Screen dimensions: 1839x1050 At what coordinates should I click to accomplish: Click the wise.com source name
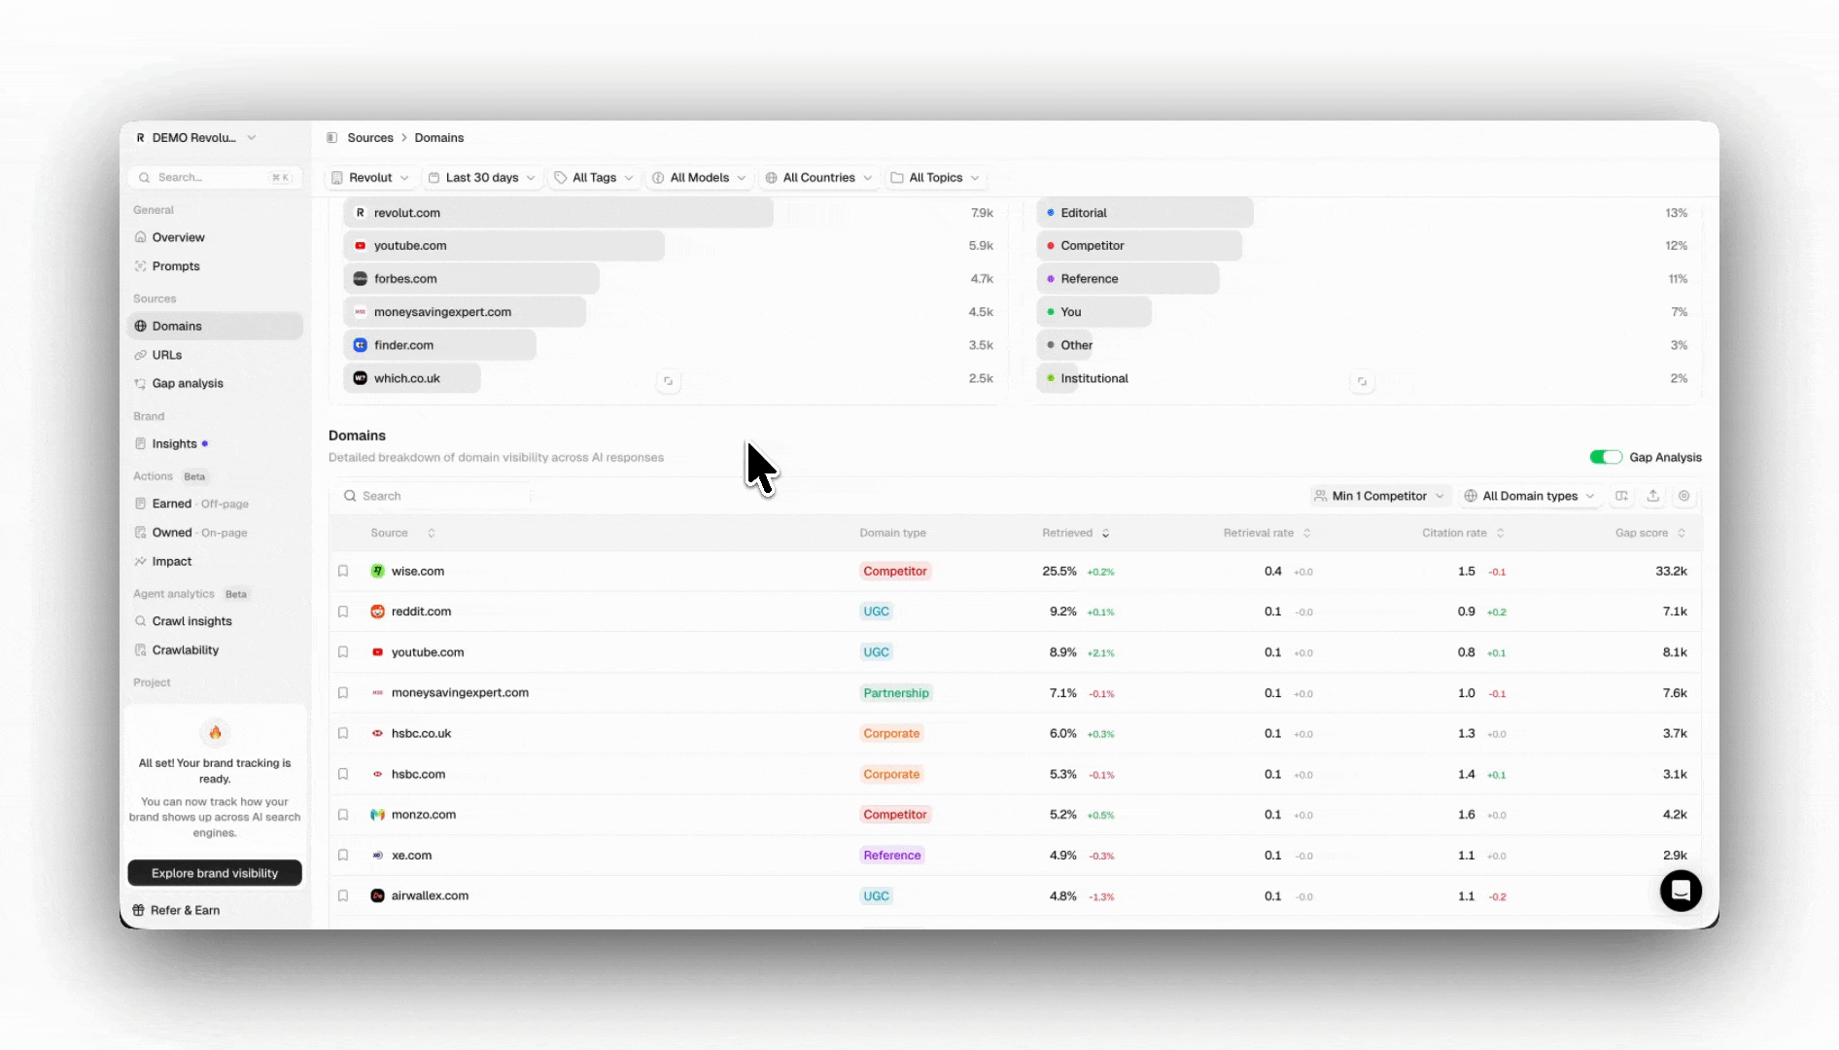(418, 572)
